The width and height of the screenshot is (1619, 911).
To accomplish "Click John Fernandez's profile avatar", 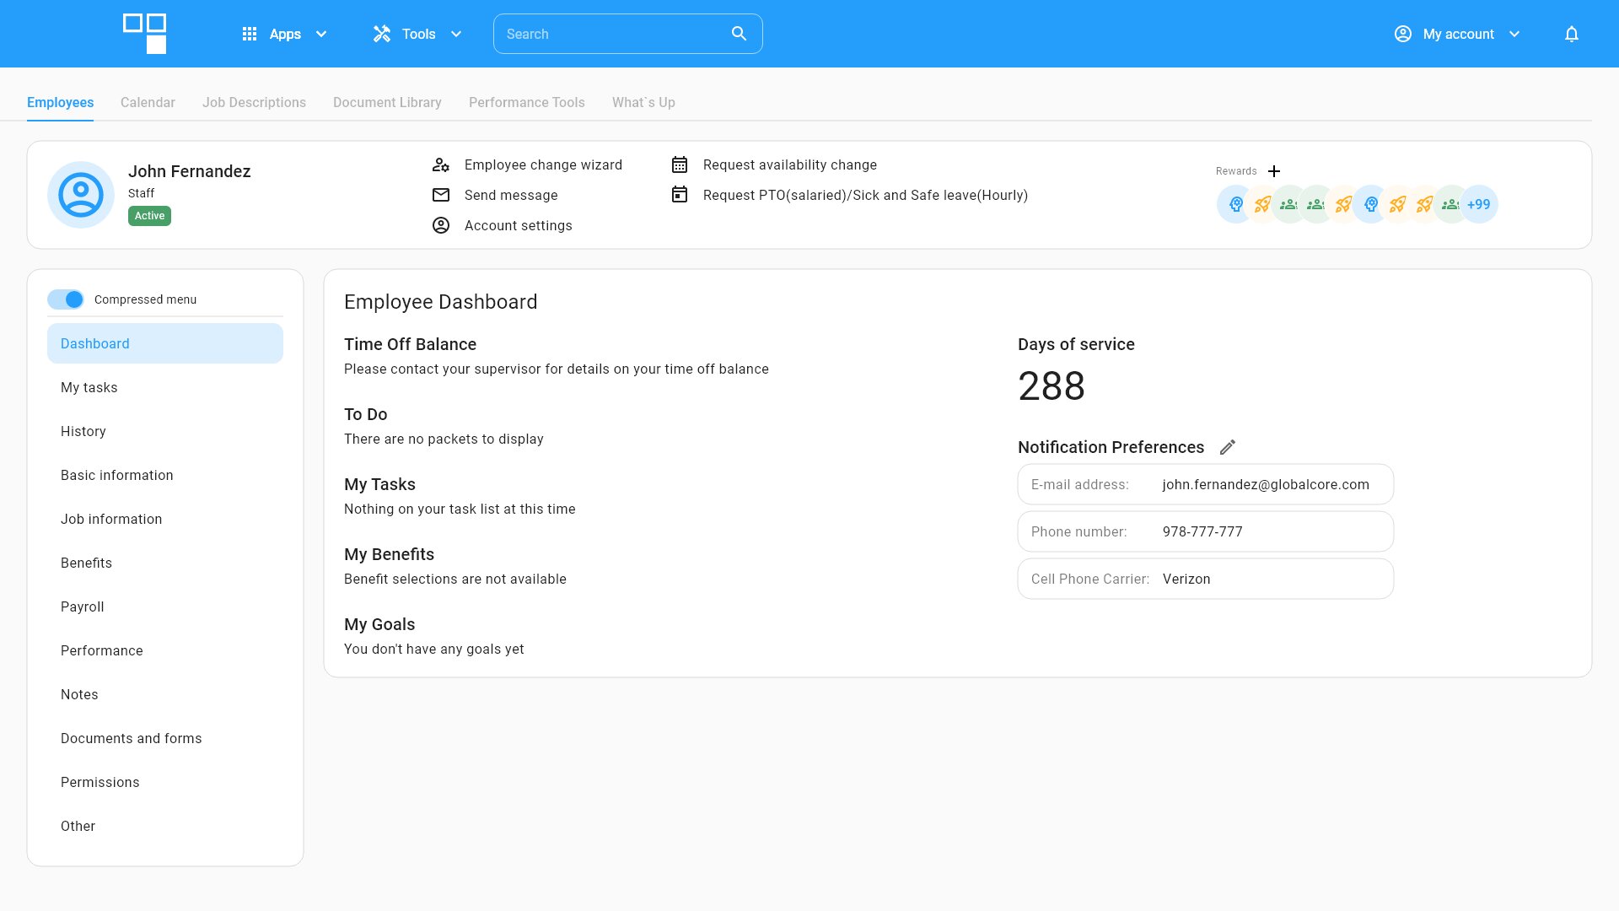I will coord(81,195).
